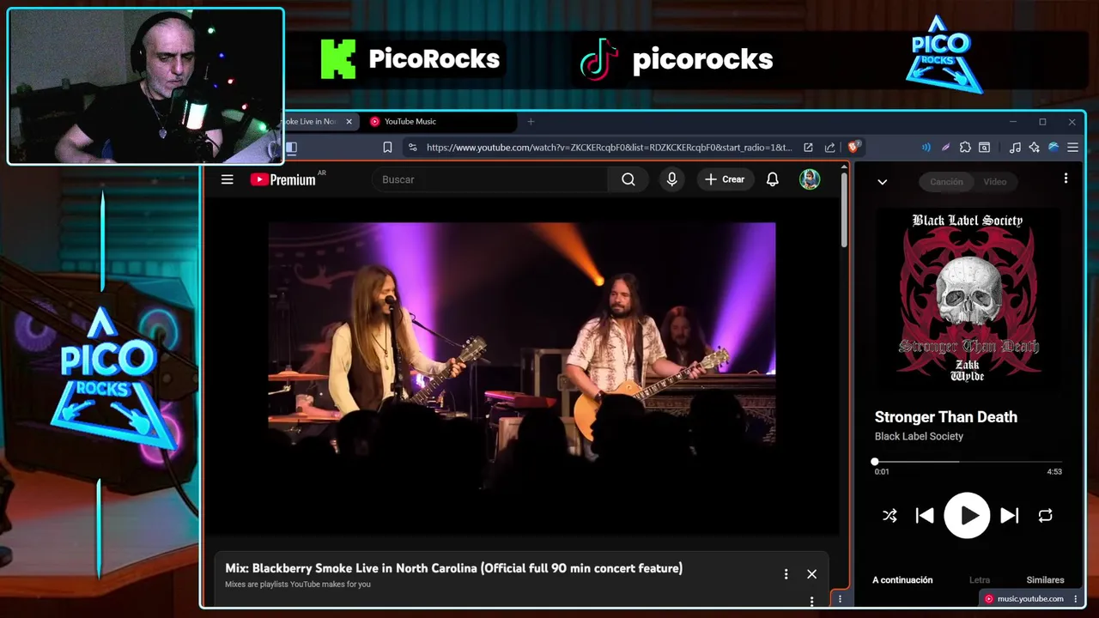Collapse the music player with chevron
This screenshot has width=1099, height=618.
(x=882, y=182)
